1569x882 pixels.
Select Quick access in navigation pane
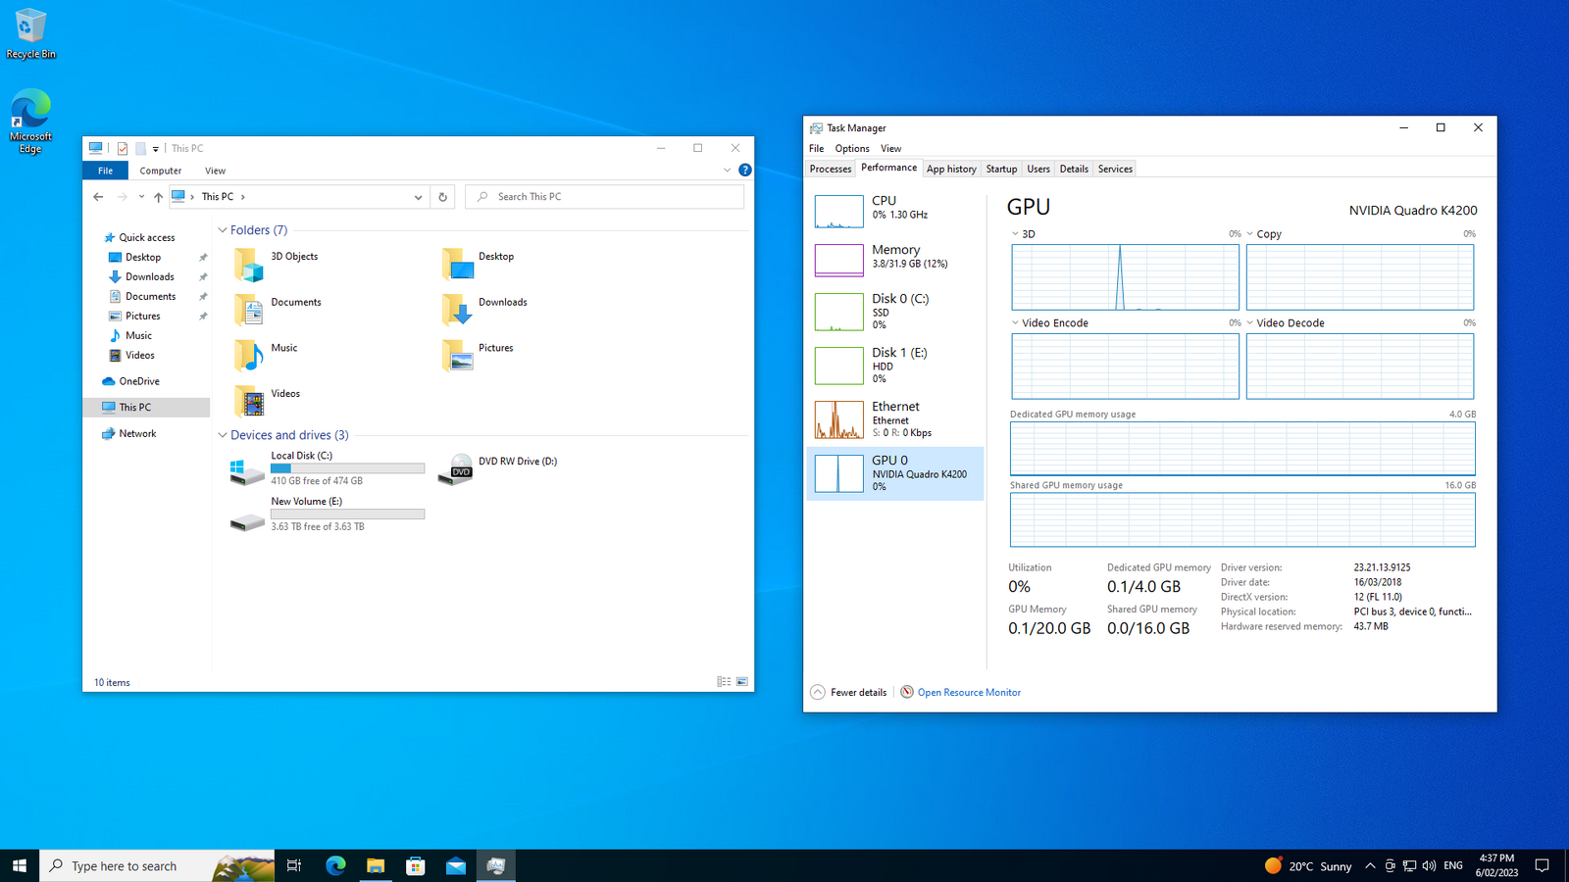pos(146,237)
